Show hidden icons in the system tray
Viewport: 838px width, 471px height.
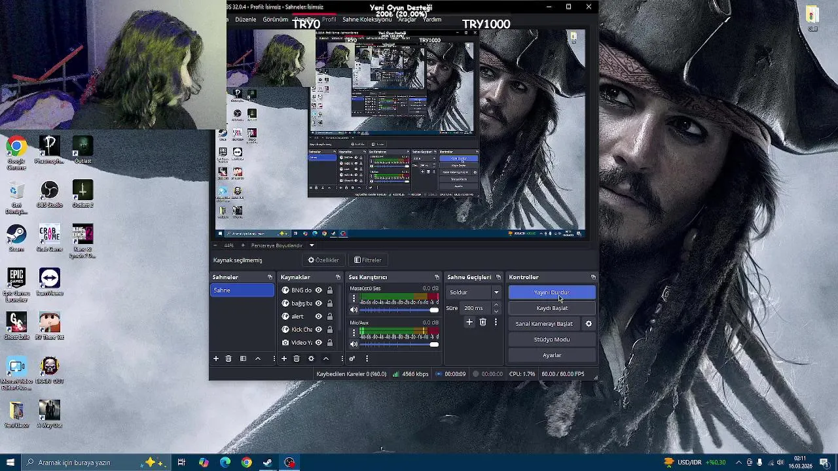(x=738, y=462)
